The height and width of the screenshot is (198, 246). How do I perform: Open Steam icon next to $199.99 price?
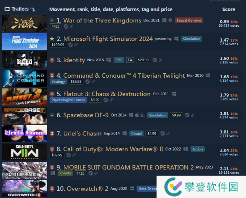[x=70, y=45]
